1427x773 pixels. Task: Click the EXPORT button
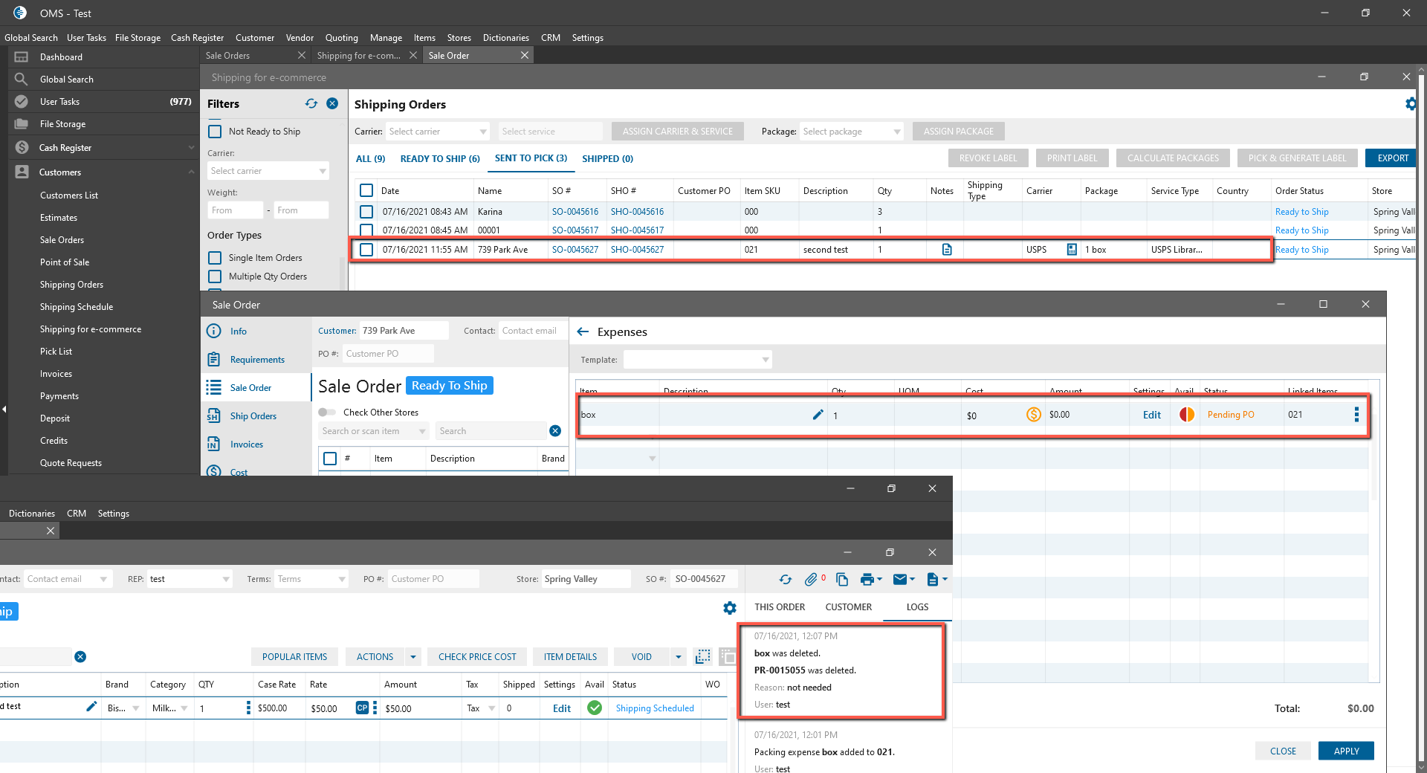(1392, 158)
